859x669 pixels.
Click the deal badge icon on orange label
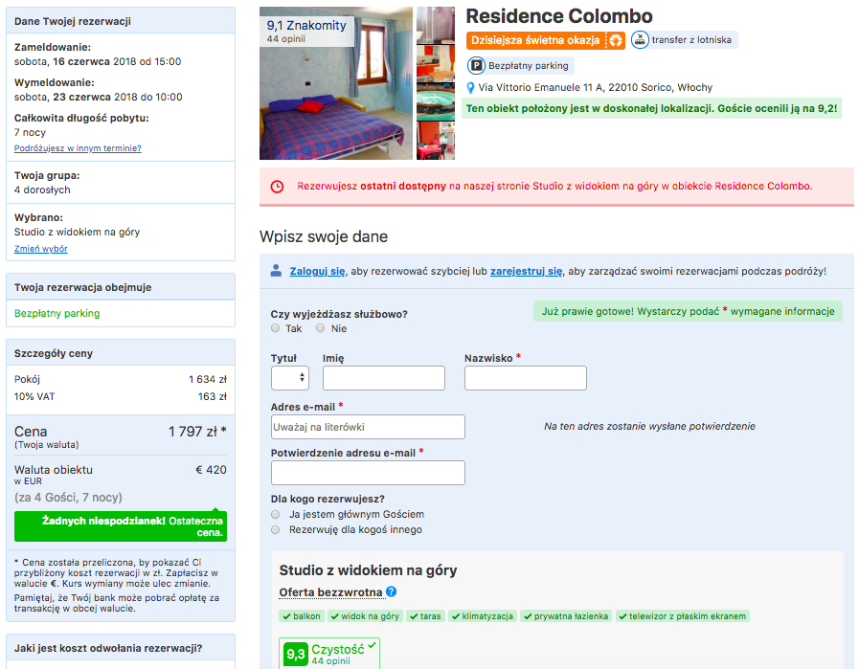click(616, 40)
